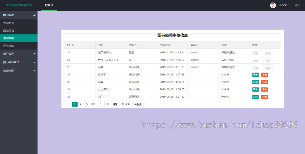Reject borrow request for 我们仨 (ID 35)
This screenshot has width=305, height=154.
click(x=264, y=97)
